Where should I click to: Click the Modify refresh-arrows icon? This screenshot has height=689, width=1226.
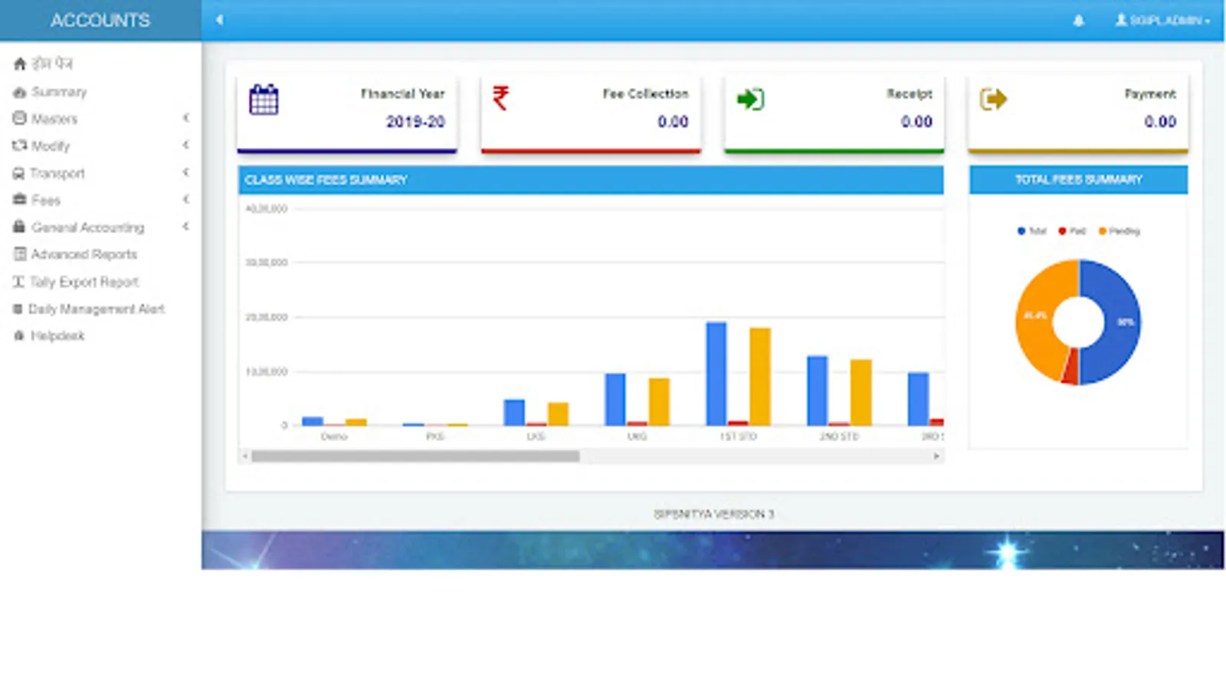click(20, 145)
